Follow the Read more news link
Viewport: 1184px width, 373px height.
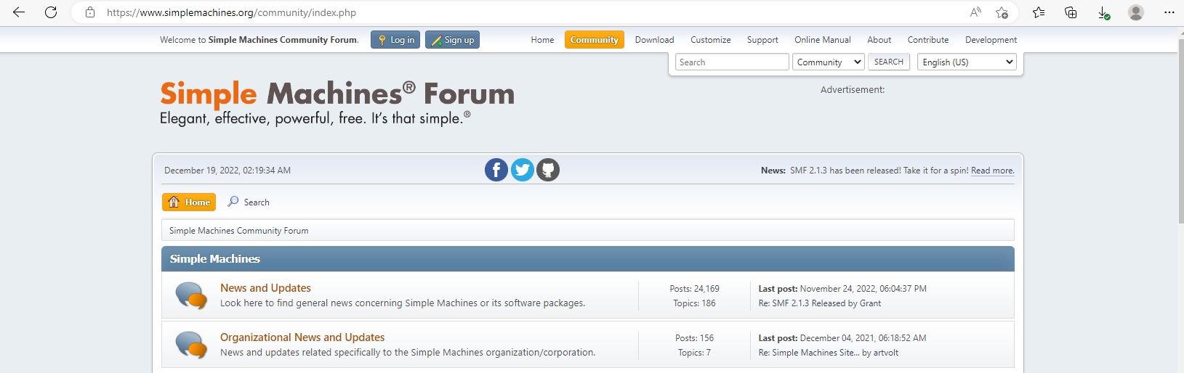pyautogui.click(x=993, y=171)
